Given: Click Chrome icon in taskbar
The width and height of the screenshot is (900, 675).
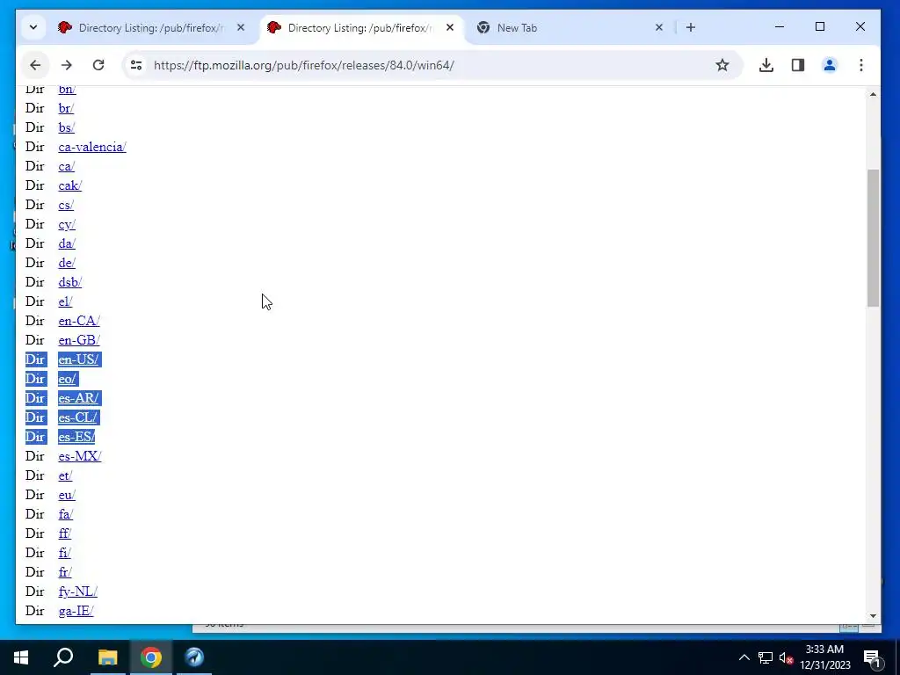Looking at the screenshot, I should (151, 657).
